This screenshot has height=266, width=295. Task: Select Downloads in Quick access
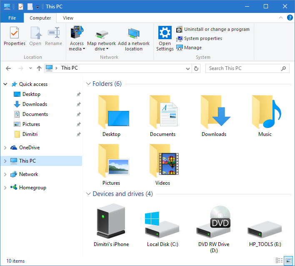pyautogui.click(x=35, y=104)
